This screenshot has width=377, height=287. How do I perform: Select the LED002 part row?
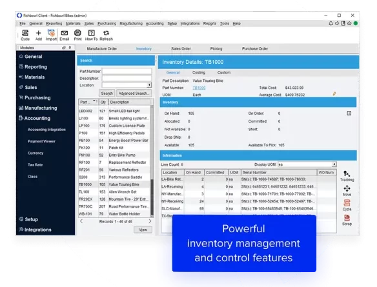[114, 111]
